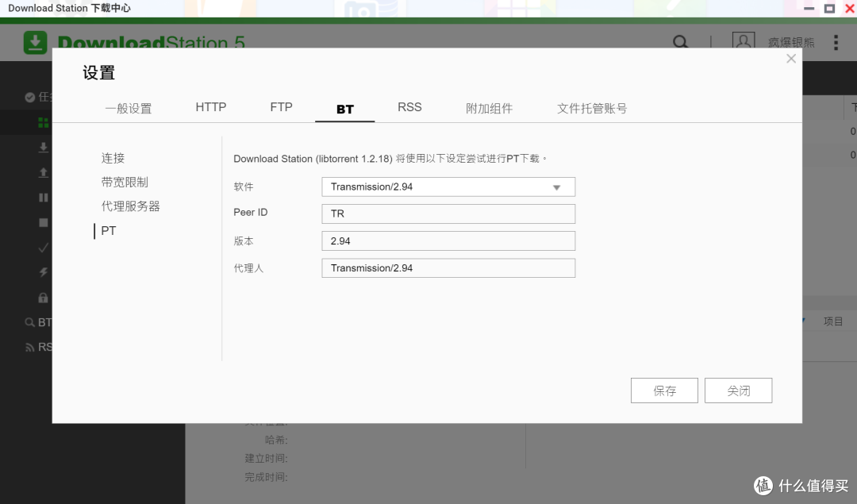Image resolution: width=857 pixels, height=504 pixels.
Task: Open the 代理服务器 section
Action: point(131,206)
